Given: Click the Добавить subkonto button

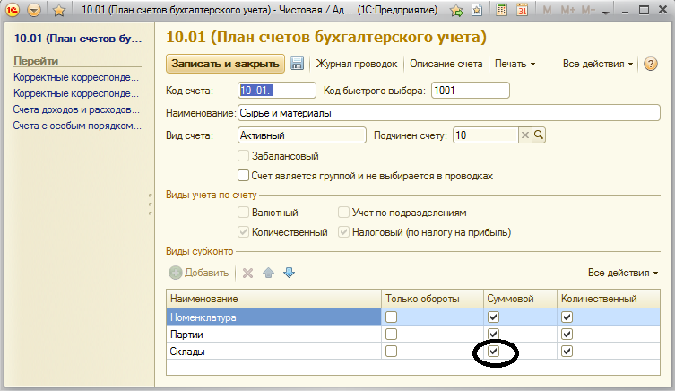Looking at the screenshot, I should (x=198, y=273).
